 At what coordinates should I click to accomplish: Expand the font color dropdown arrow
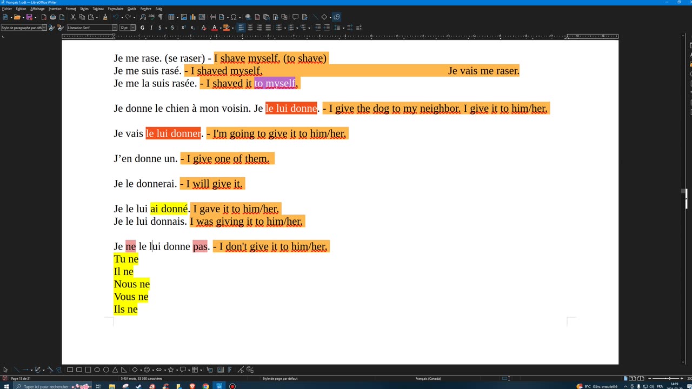[x=221, y=28]
